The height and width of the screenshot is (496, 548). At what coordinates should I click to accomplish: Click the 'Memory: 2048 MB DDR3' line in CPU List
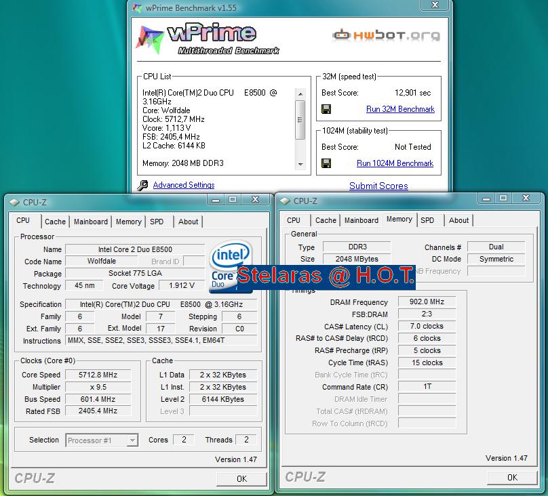pos(183,163)
